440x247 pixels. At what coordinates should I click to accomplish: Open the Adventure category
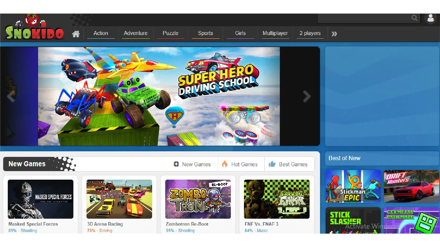(x=136, y=33)
